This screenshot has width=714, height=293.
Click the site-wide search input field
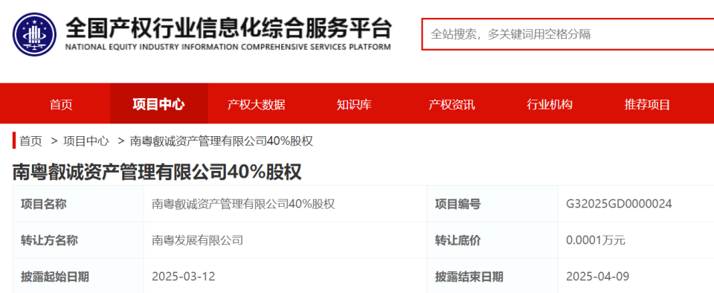[x=567, y=34]
